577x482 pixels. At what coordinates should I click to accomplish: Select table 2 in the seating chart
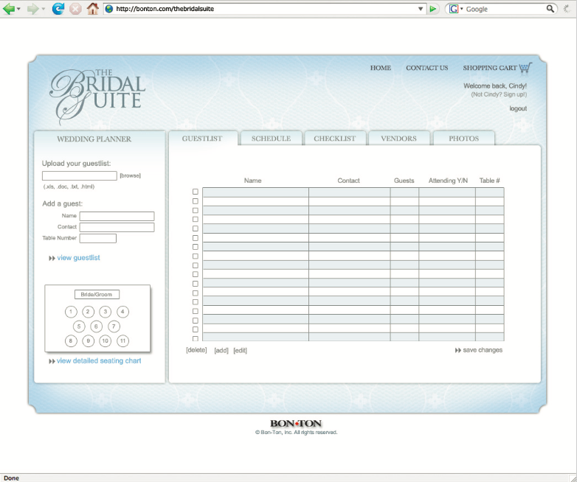88,312
